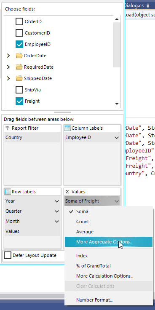Open the EmployeeID column label dropdown
Image resolution: width=155 pixels, height=310 pixels.
coord(117,138)
